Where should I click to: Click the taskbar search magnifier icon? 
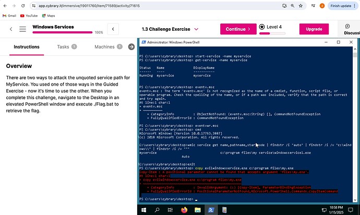click(157, 209)
